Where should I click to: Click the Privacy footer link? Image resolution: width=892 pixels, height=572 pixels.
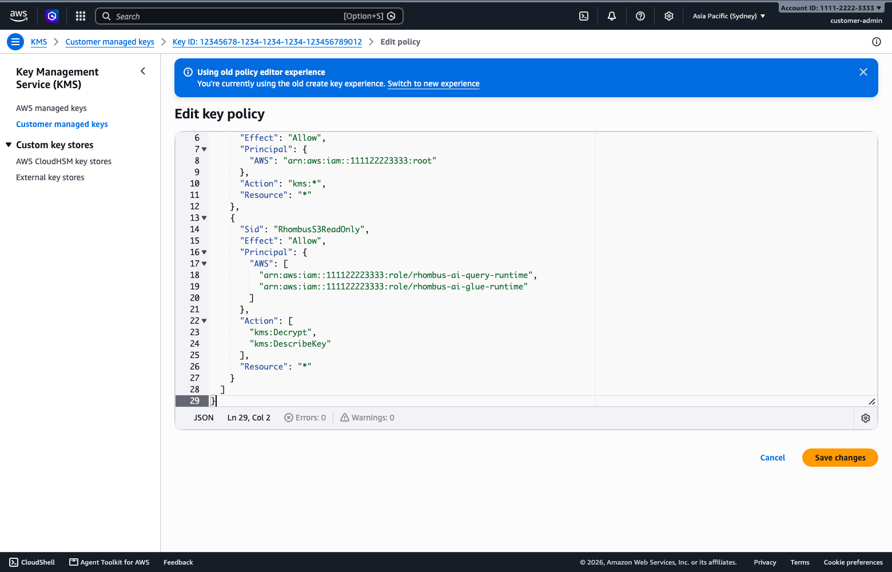pos(765,562)
